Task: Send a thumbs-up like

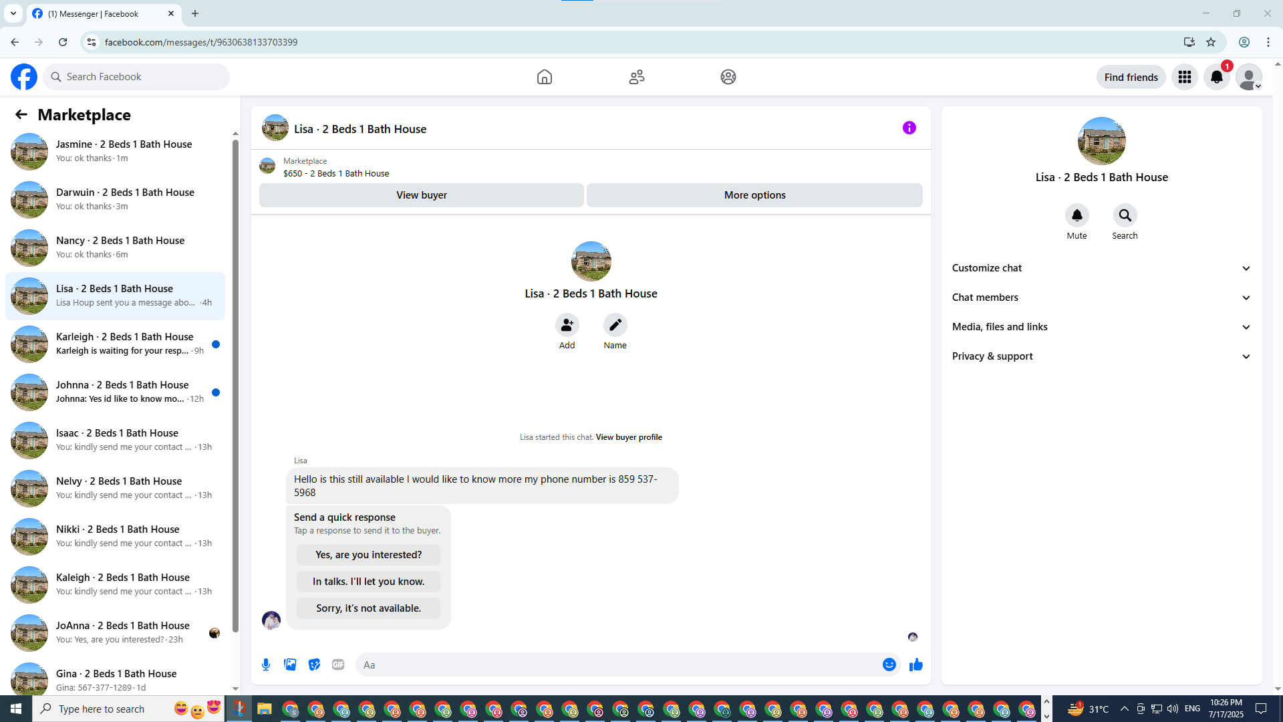Action: (x=915, y=665)
